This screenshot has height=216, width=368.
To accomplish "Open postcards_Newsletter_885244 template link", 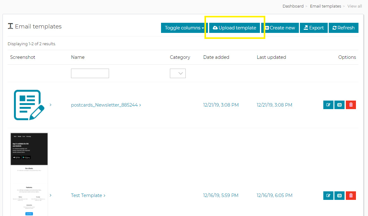I will click(x=106, y=105).
